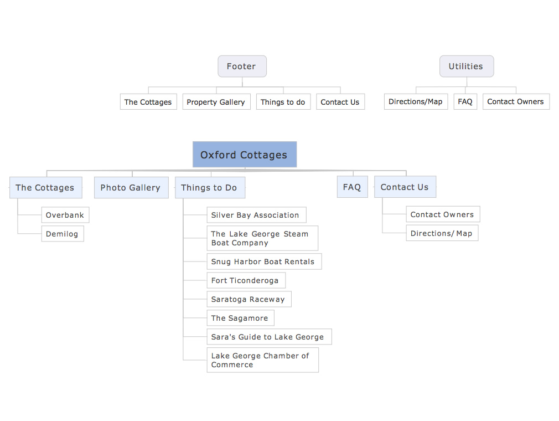Select Lake George Chamber of Commerce node
This screenshot has height=421, width=559.
[x=263, y=360]
